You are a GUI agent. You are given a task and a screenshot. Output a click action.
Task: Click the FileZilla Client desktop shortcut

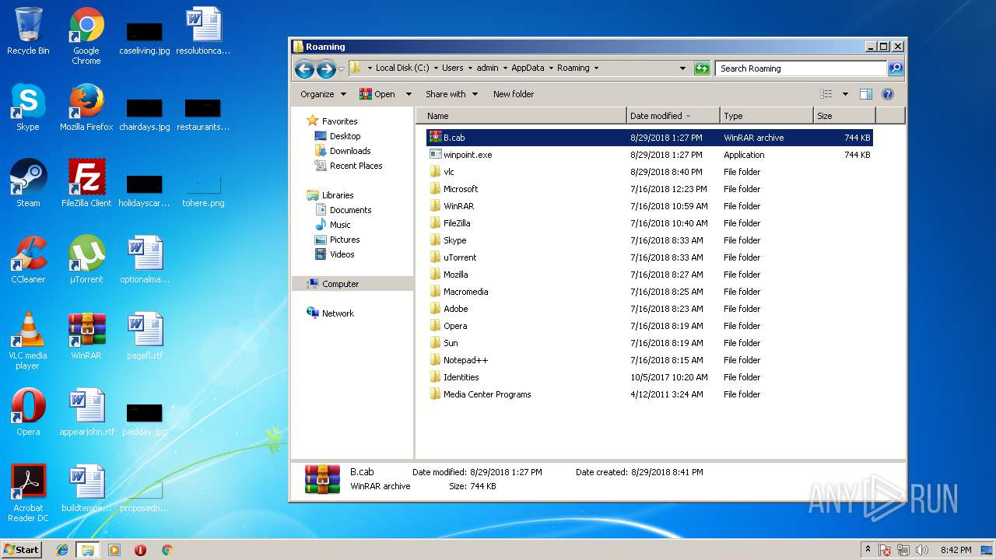86,184
